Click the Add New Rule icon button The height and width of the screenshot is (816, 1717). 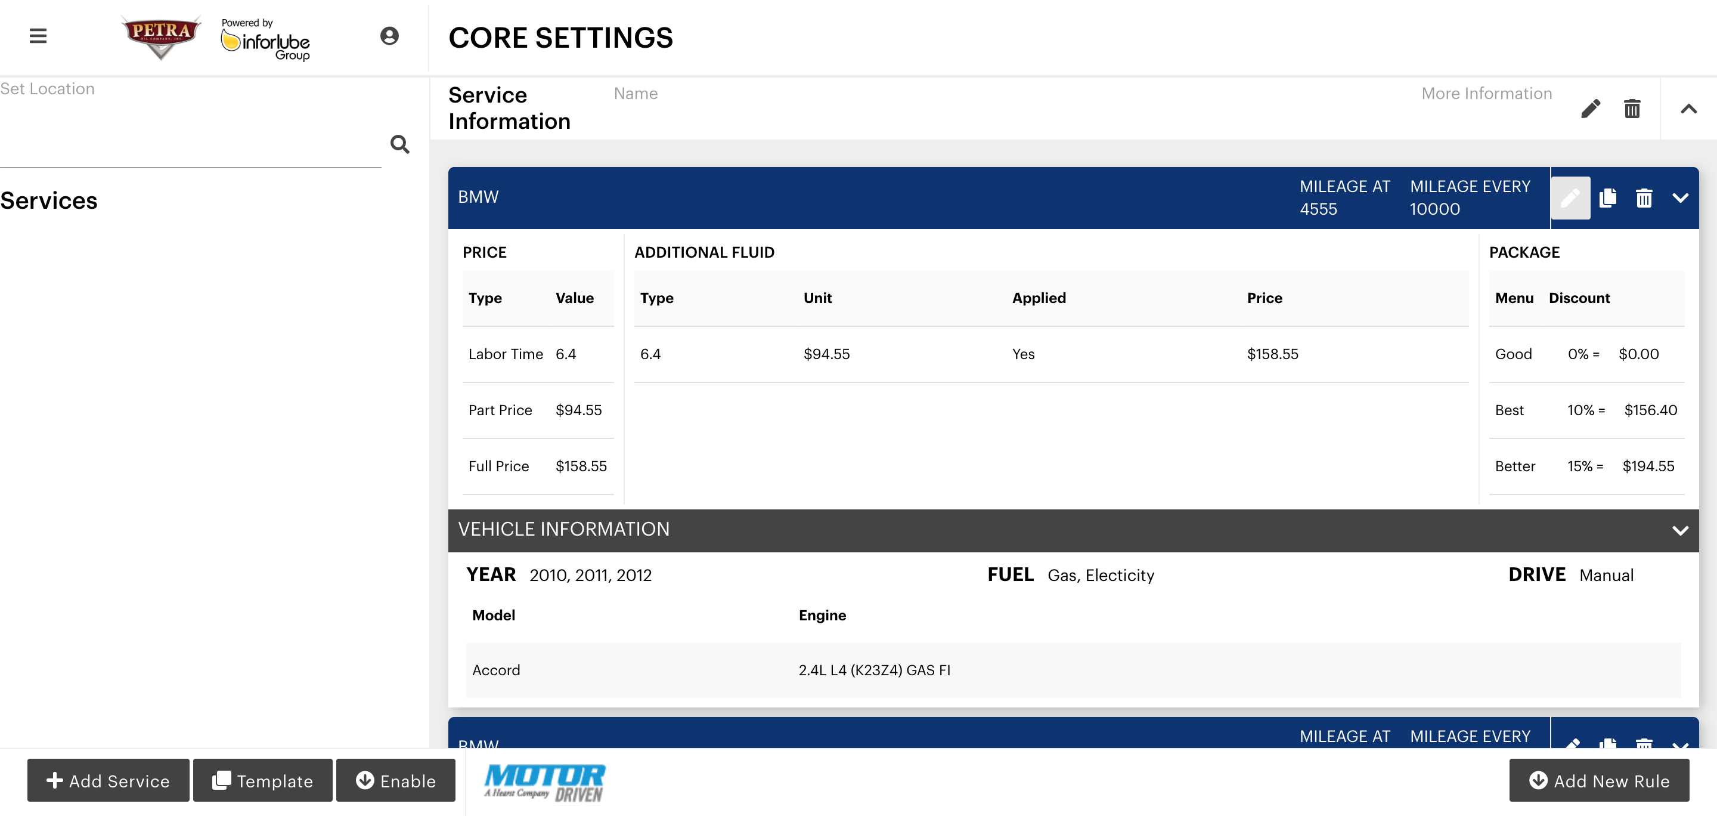[x=1539, y=781]
